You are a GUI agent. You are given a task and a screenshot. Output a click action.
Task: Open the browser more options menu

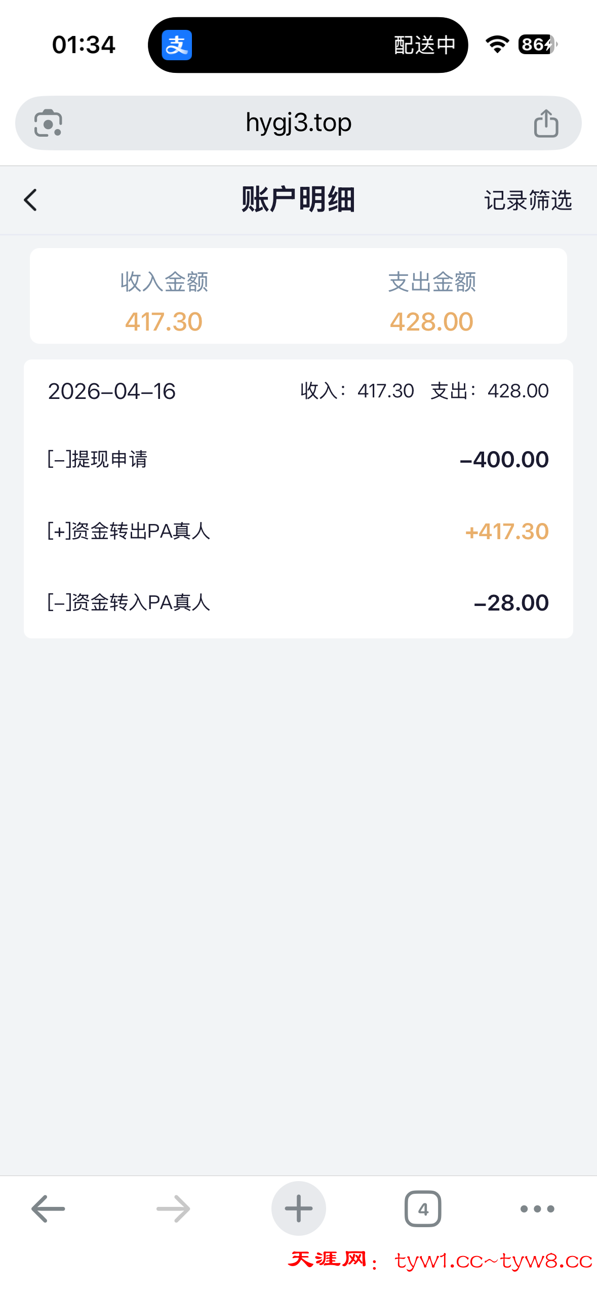[537, 1208]
